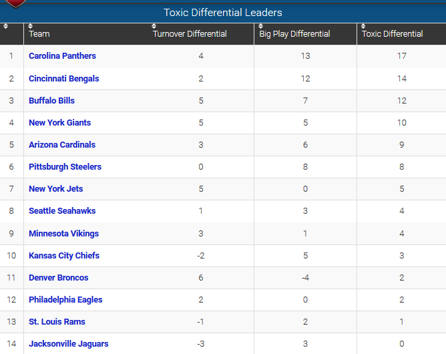Open the St. Louis Rams link
446x354 pixels.
tap(57, 322)
